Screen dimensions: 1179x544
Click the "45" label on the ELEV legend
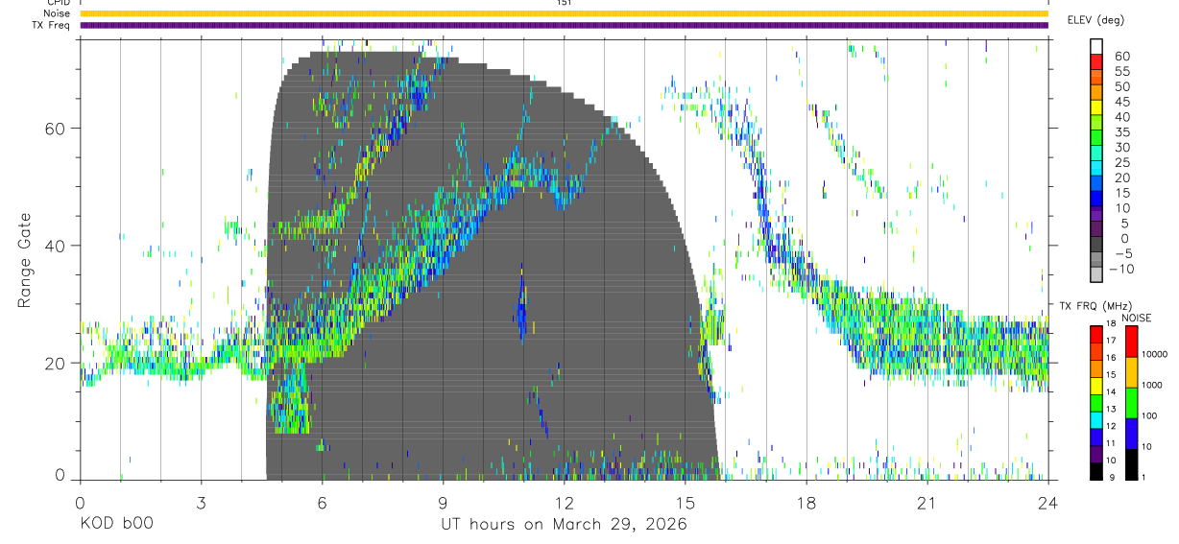point(1122,102)
